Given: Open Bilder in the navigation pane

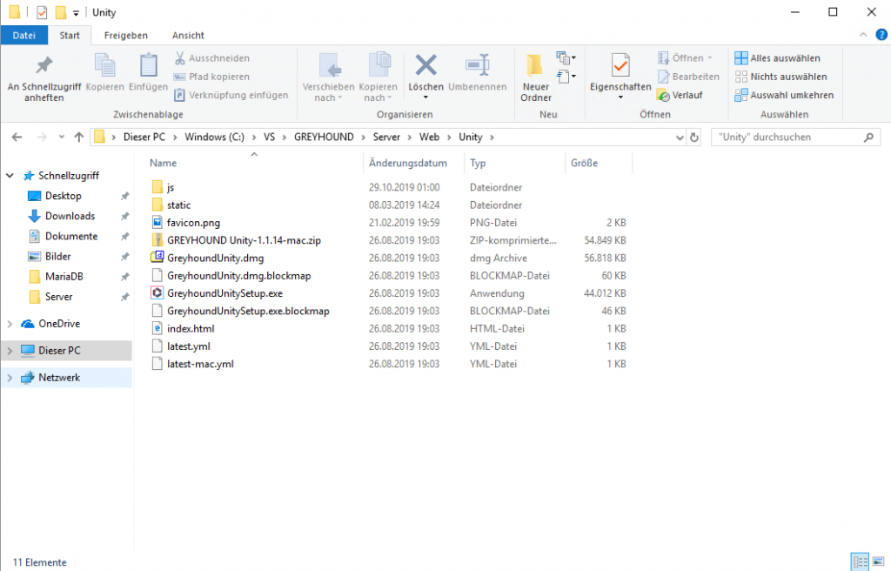Looking at the screenshot, I should tap(58, 257).
